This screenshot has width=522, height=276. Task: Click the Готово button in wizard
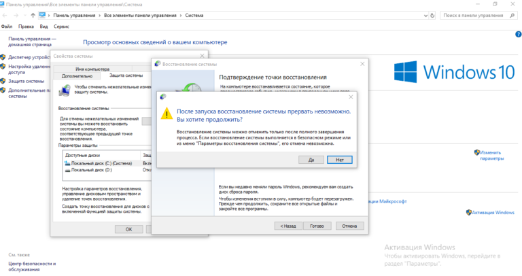(317, 225)
